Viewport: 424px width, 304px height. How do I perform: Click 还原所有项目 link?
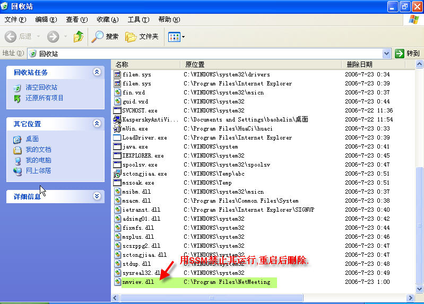45,98
